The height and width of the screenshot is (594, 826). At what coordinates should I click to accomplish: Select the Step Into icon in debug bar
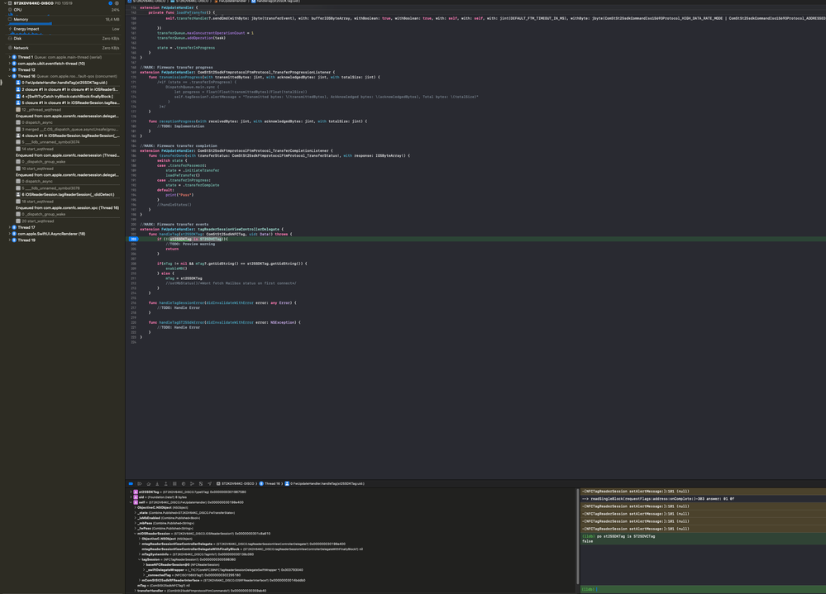tap(157, 485)
